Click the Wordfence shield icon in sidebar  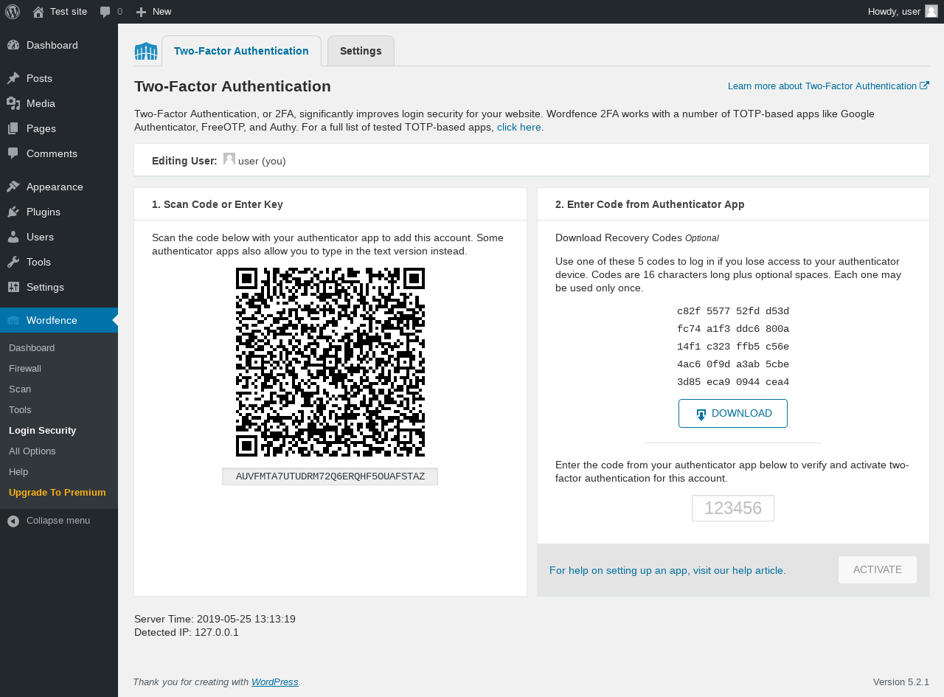pos(13,320)
